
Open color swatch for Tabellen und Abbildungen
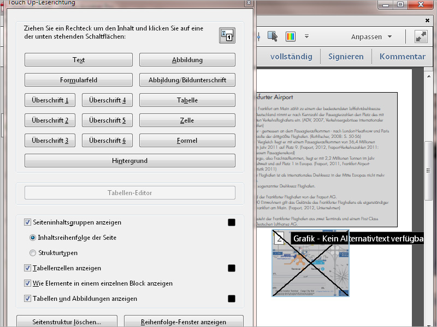(231, 299)
